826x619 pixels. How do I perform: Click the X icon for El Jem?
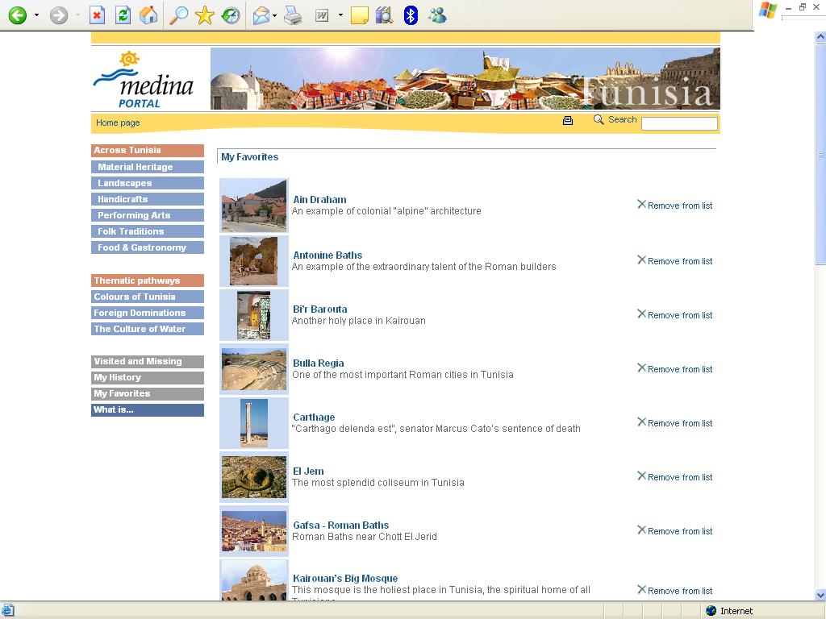641,476
